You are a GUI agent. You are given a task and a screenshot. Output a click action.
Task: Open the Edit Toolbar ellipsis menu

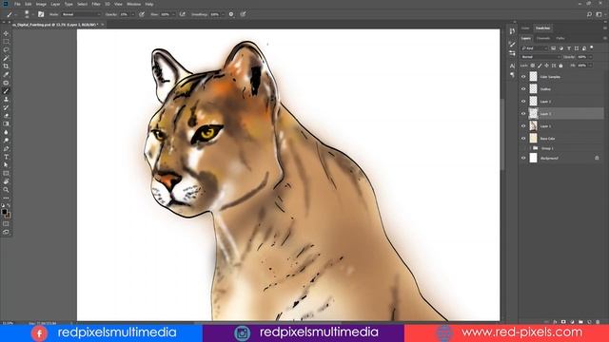(6, 198)
